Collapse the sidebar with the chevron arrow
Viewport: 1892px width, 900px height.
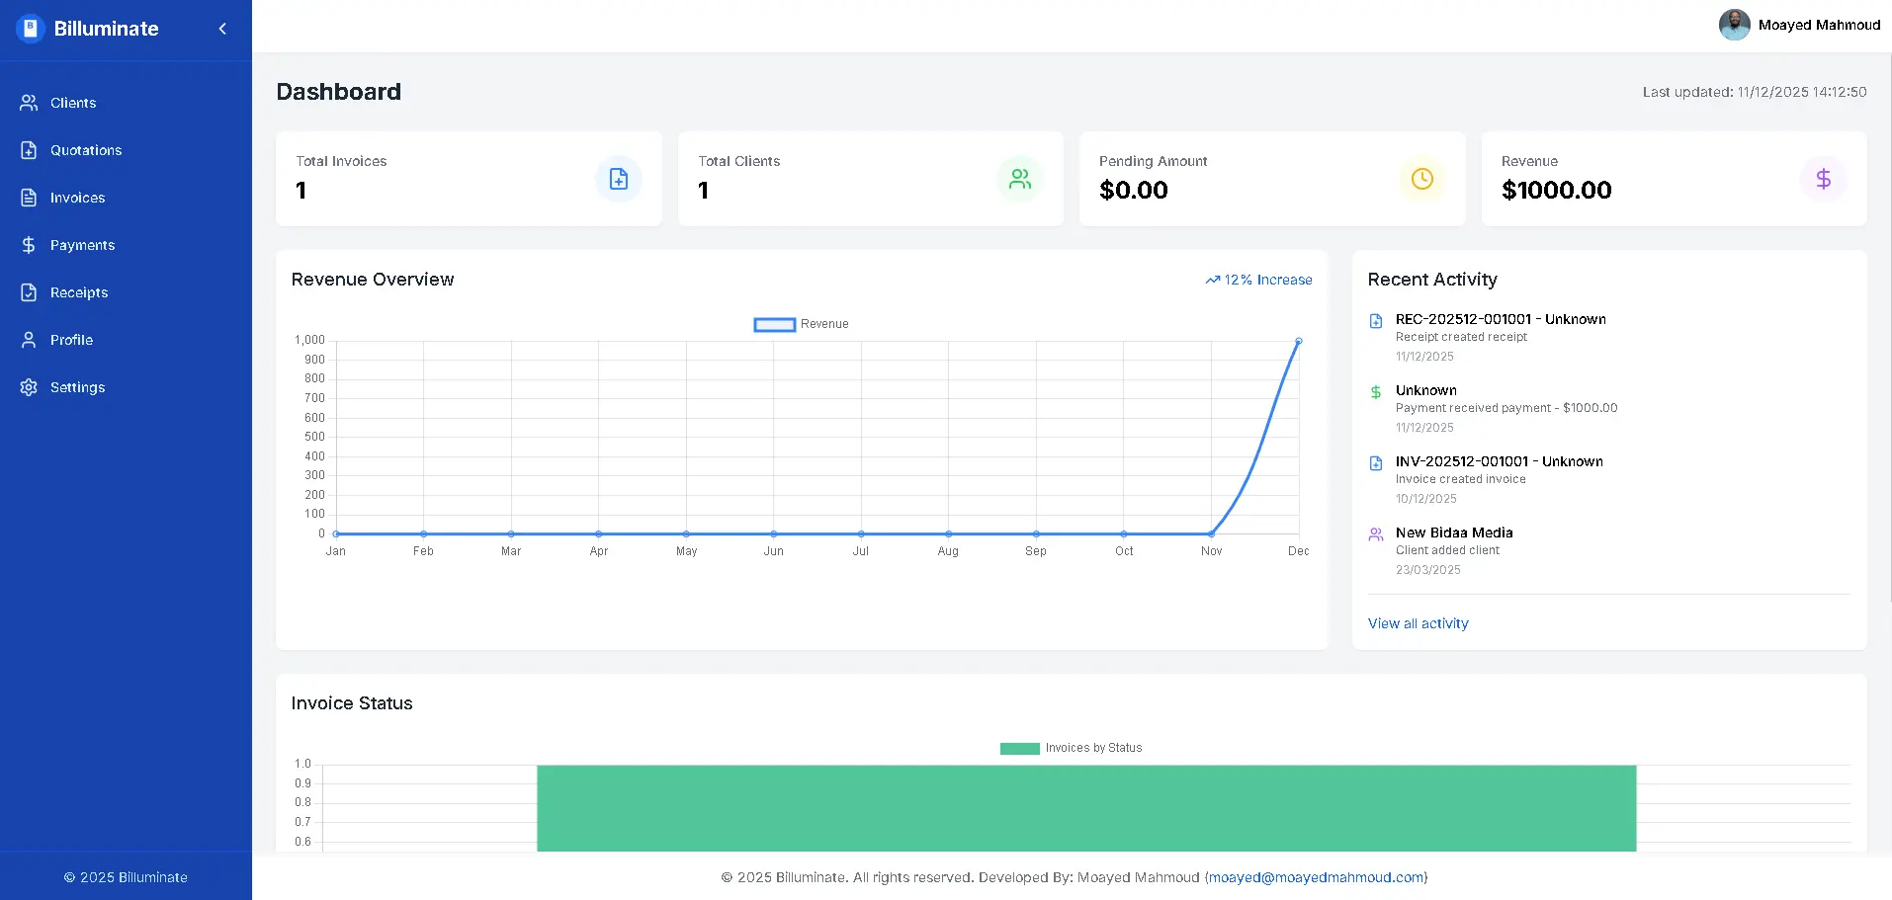pos(222,29)
